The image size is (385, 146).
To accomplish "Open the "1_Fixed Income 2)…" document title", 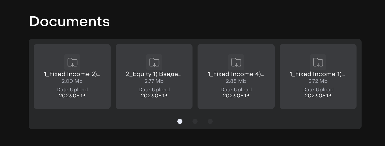I will click(x=72, y=74).
